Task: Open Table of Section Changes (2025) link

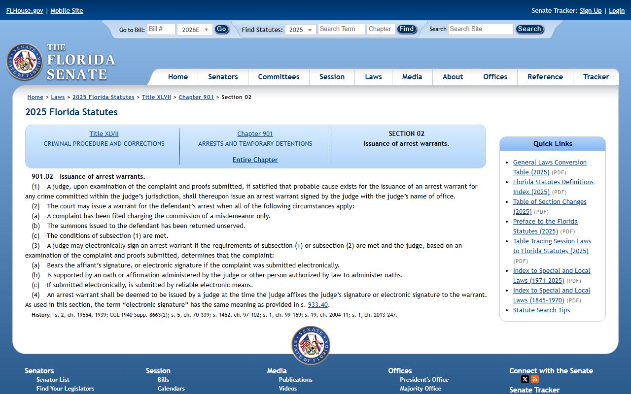Action: pyautogui.click(x=550, y=206)
